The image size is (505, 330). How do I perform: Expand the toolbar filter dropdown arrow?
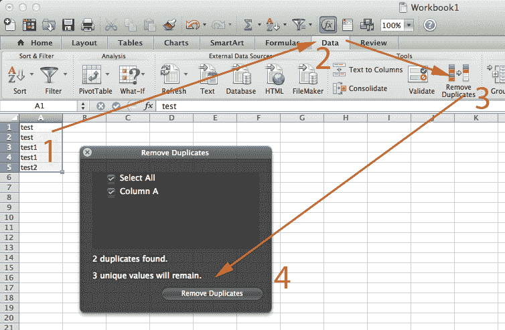click(311, 25)
